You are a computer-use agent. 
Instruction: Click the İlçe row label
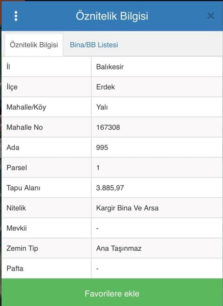[12, 87]
